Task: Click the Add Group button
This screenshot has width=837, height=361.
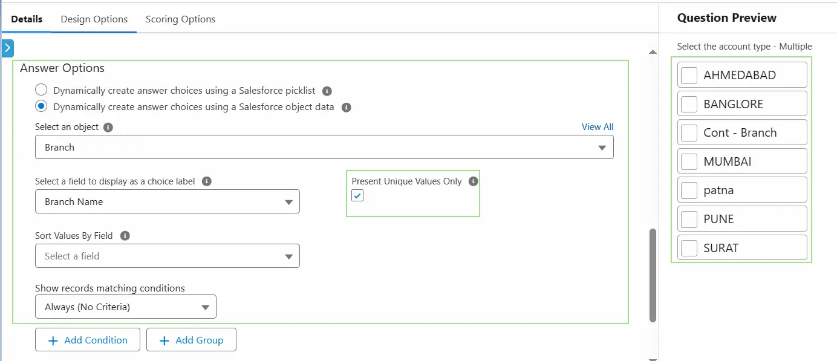Action: (191, 340)
